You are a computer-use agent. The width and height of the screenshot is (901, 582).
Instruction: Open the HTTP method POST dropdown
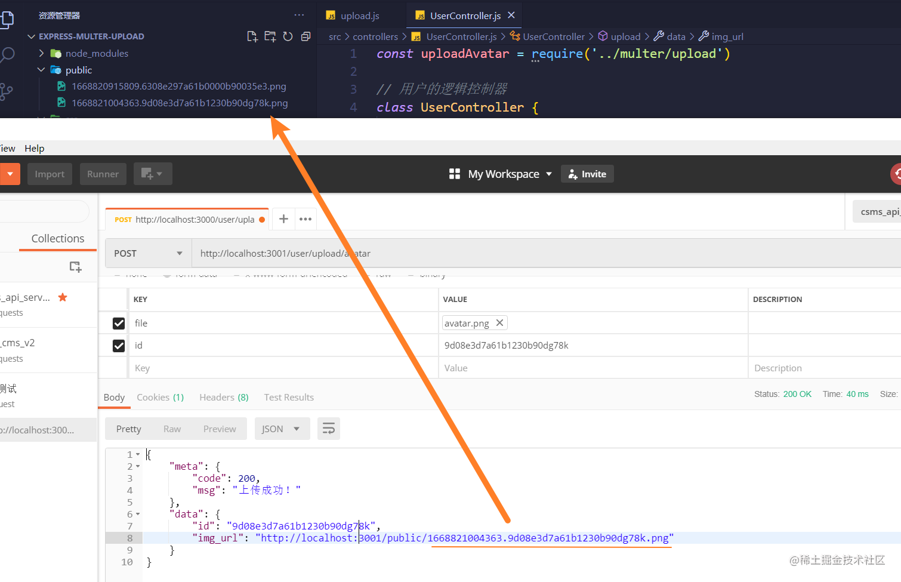click(x=149, y=253)
